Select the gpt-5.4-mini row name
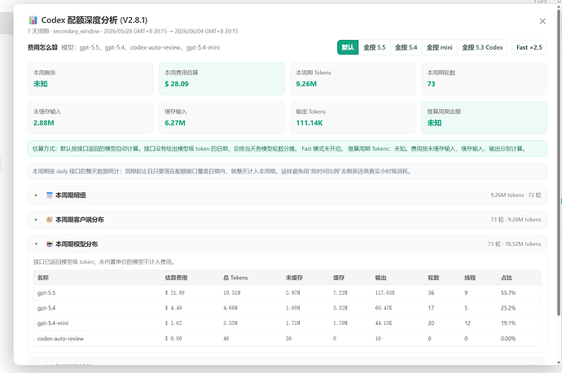Viewport: 562px width, 373px height. tap(53, 323)
